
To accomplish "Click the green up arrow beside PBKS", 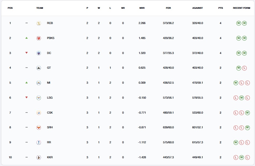I will click(x=26, y=38).
